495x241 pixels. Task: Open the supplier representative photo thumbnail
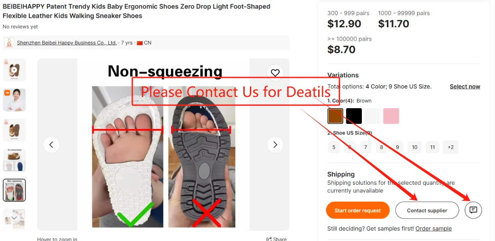click(x=14, y=100)
